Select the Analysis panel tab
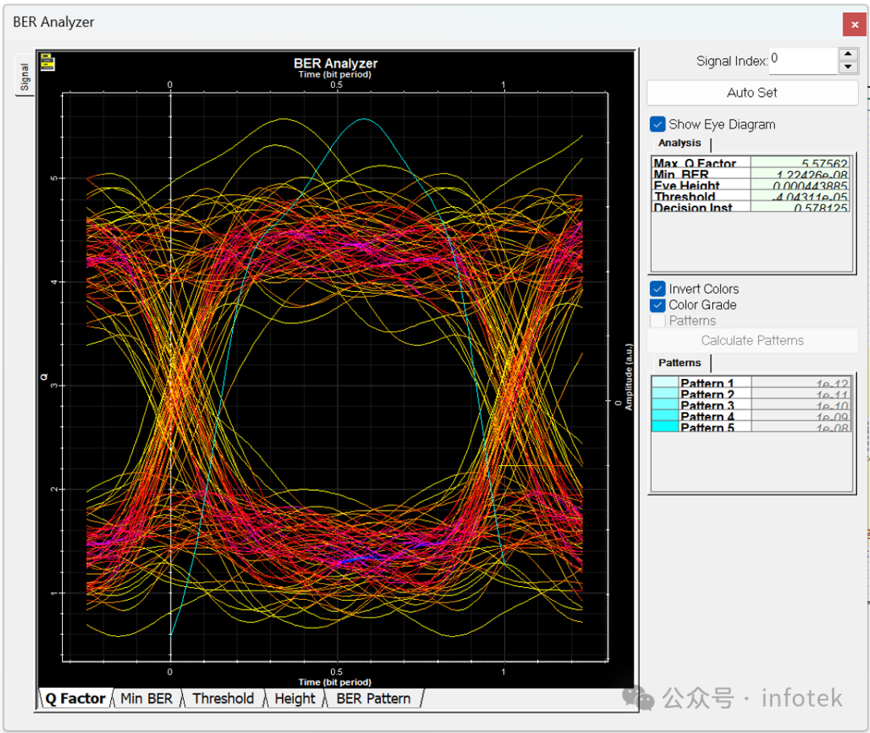This screenshot has width=870, height=733. pyautogui.click(x=680, y=144)
